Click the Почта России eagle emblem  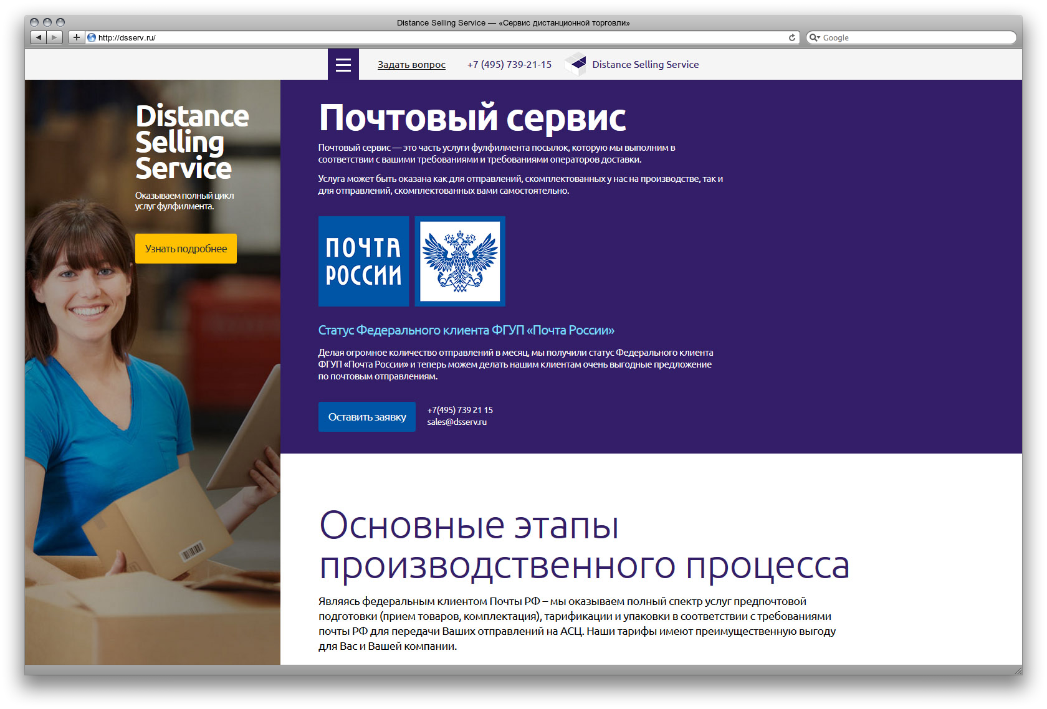[x=460, y=261]
